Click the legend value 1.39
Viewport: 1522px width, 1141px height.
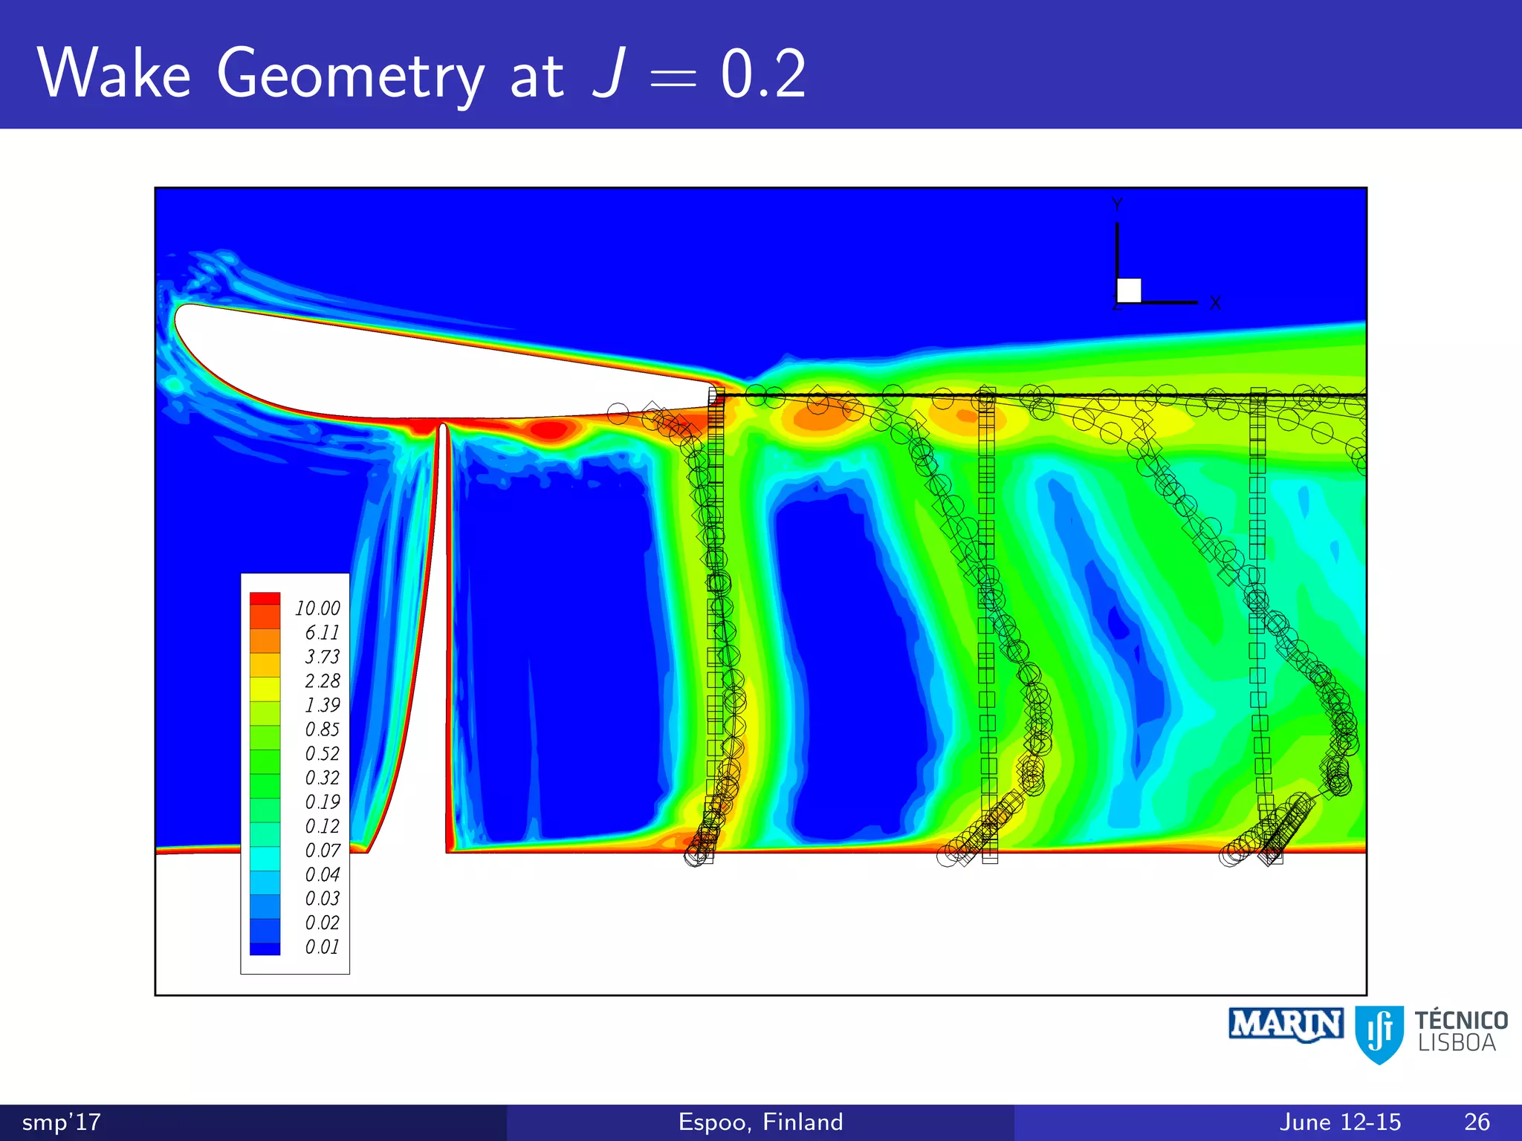click(322, 705)
